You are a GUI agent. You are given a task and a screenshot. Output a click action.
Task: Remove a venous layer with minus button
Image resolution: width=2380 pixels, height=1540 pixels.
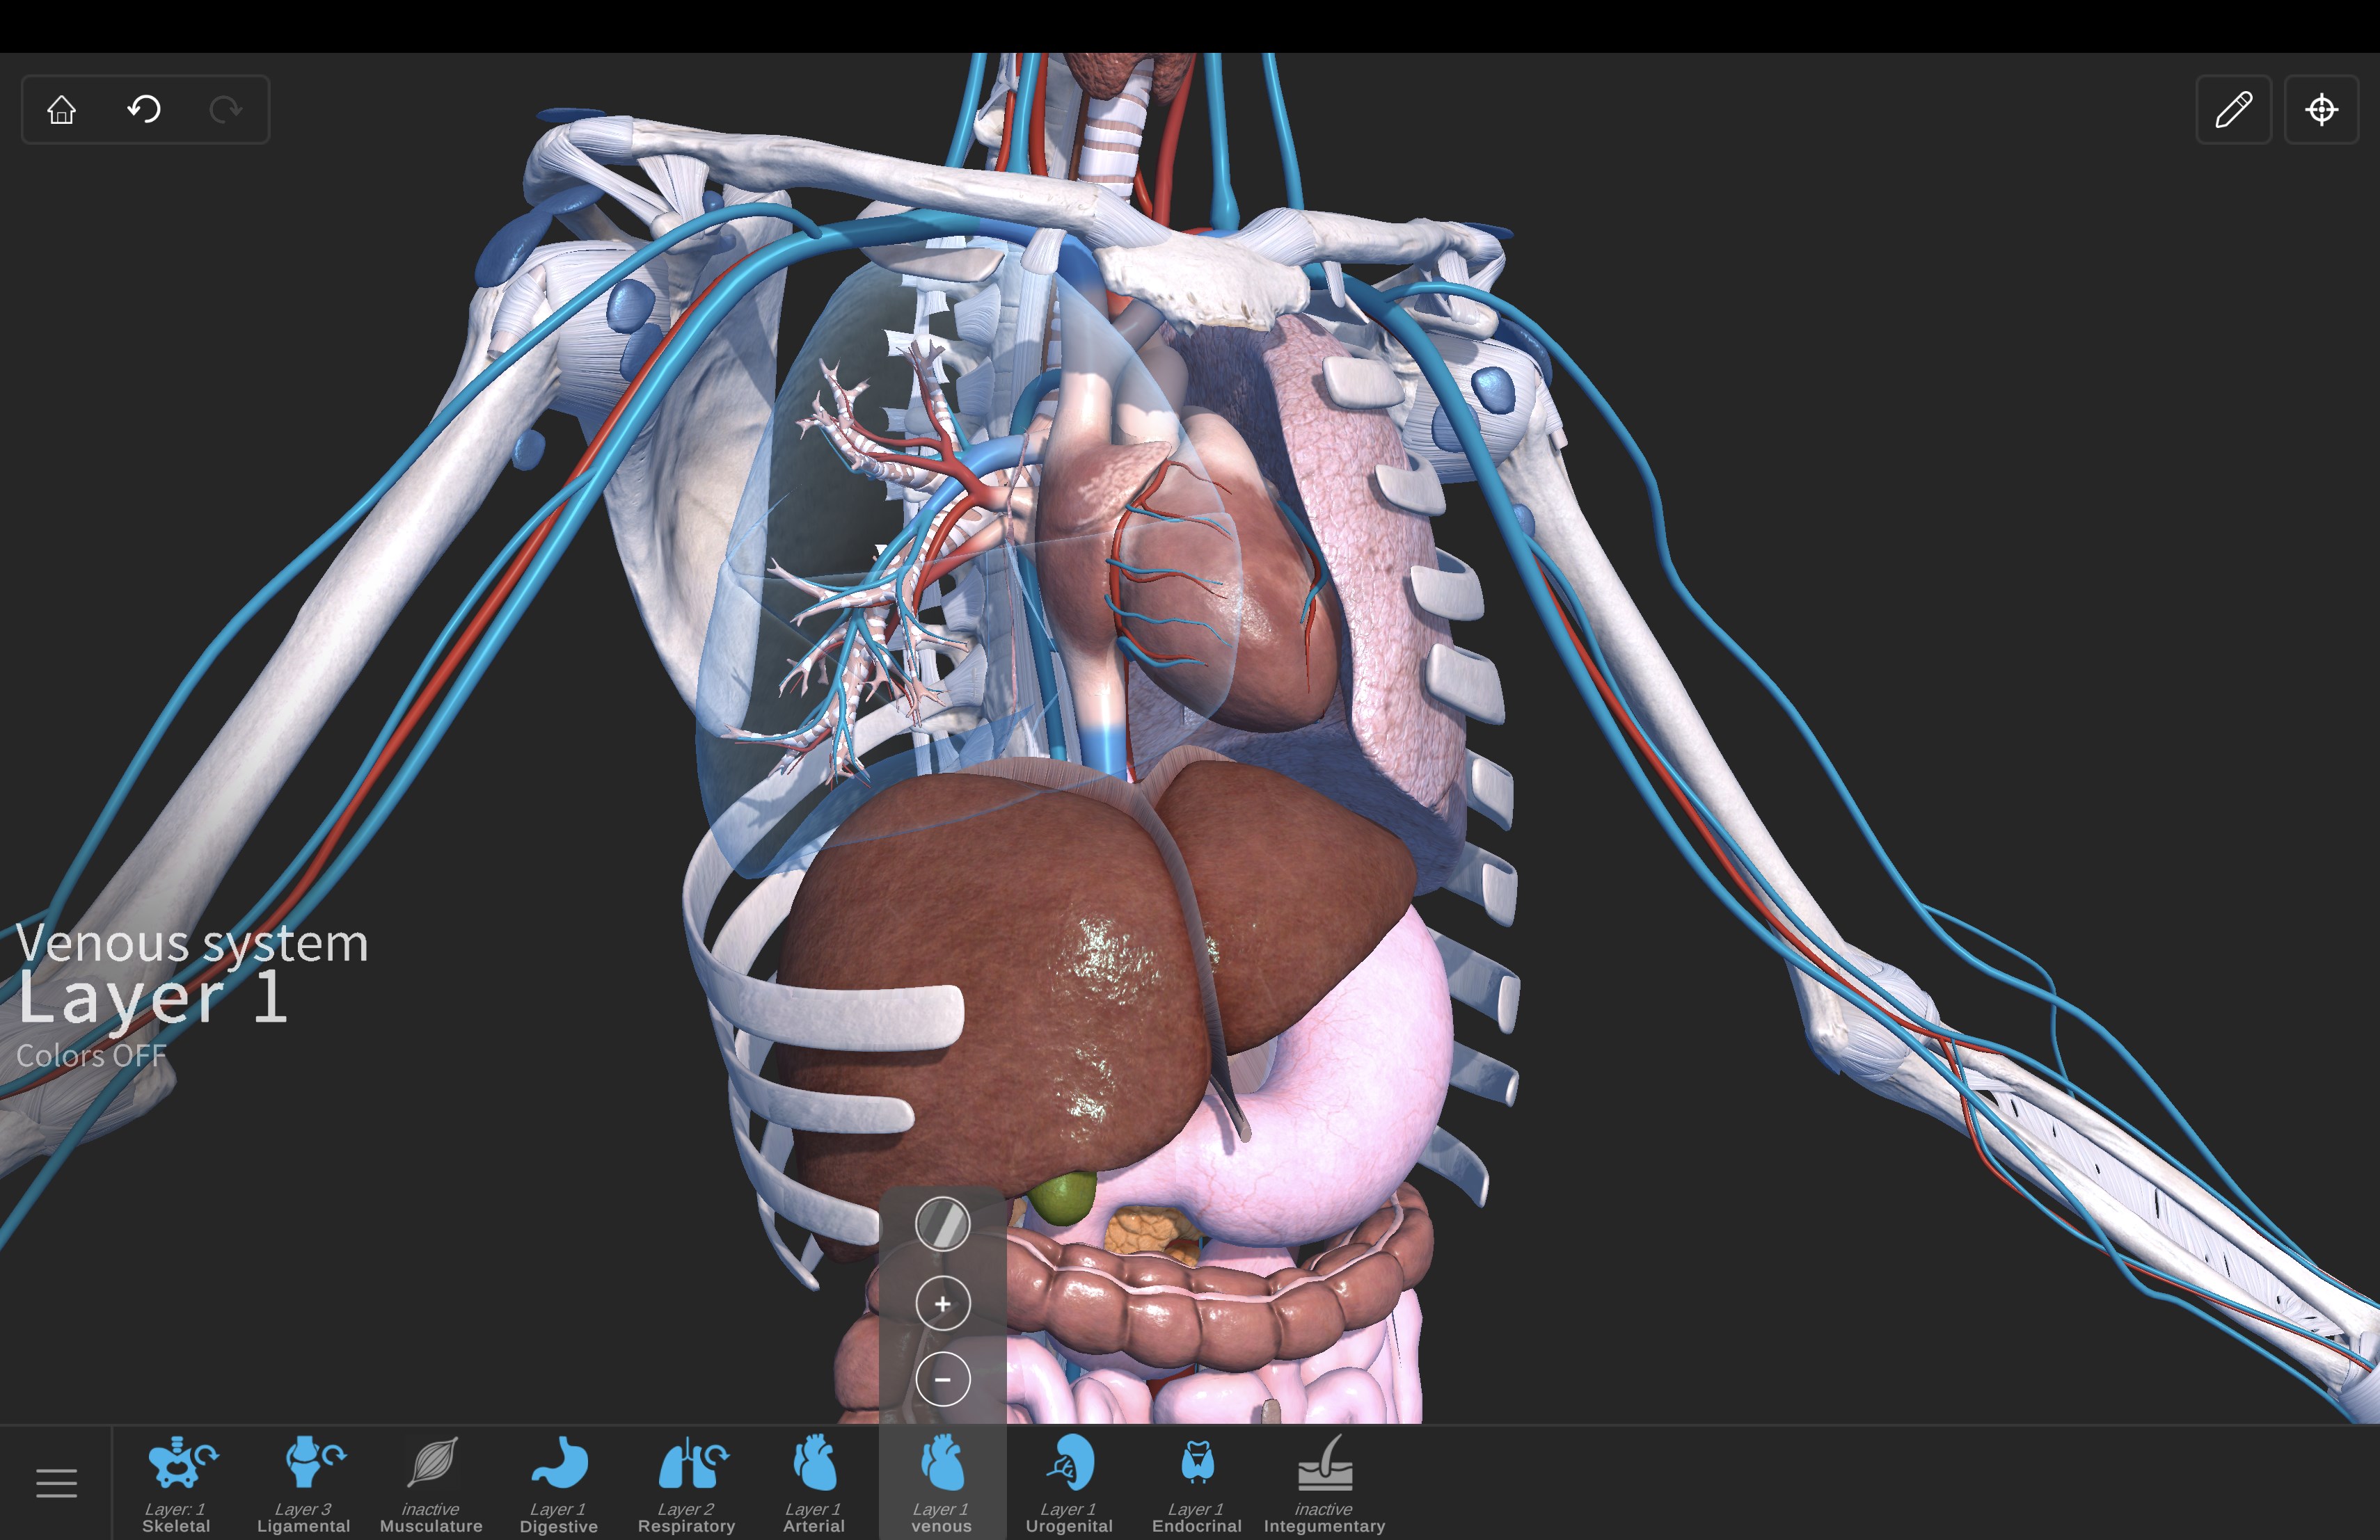pyautogui.click(x=942, y=1380)
